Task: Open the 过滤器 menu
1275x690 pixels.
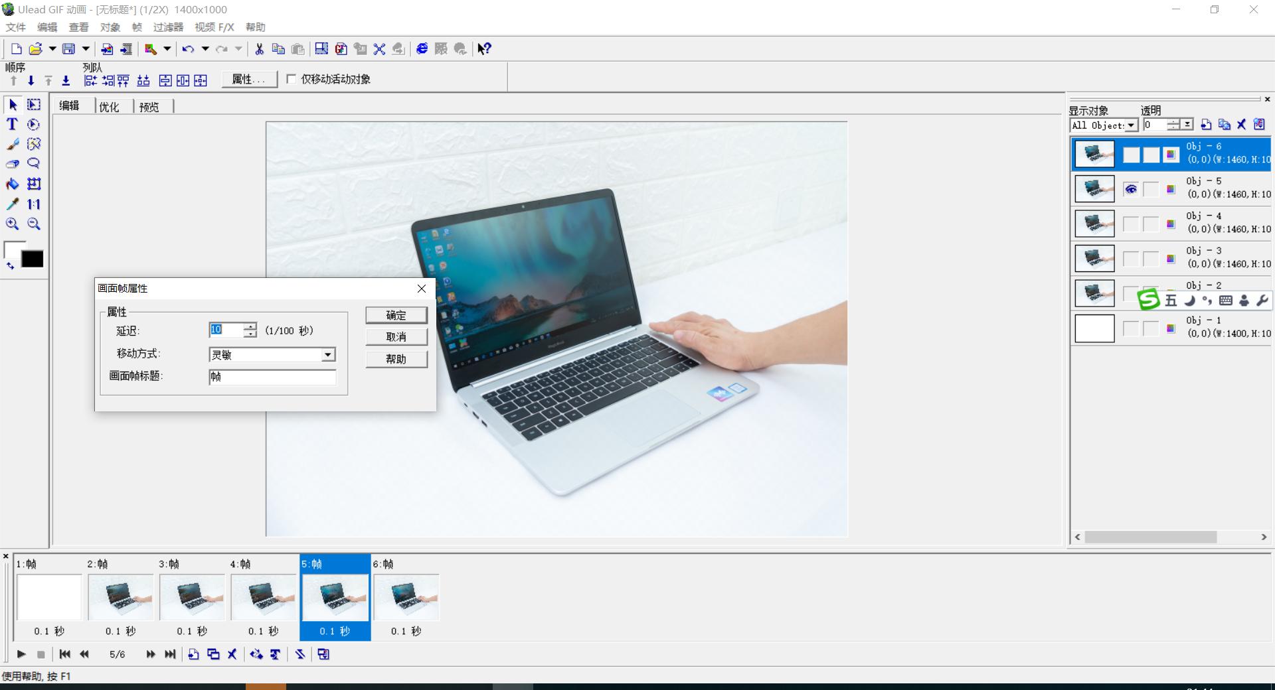Action: coord(167,27)
